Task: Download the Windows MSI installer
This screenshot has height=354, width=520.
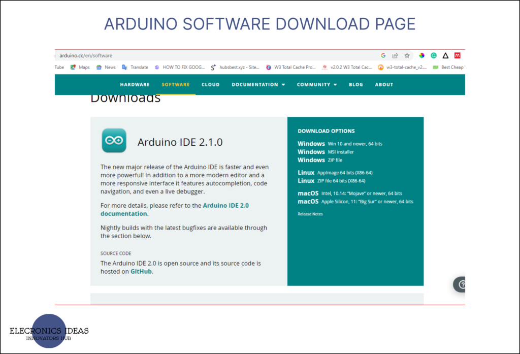Action: point(326,152)
